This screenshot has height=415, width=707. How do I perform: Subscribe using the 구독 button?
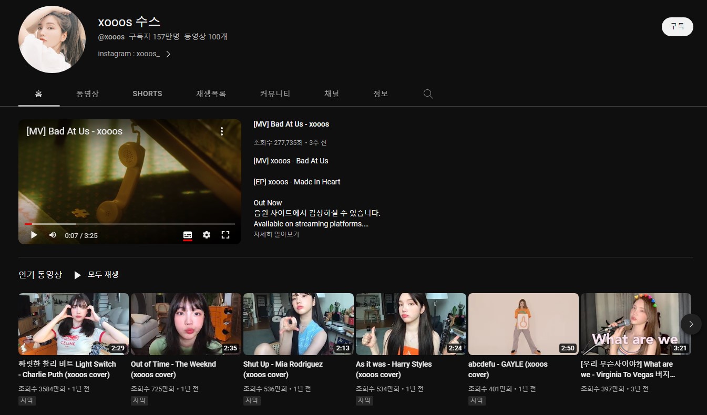(677, 26)
